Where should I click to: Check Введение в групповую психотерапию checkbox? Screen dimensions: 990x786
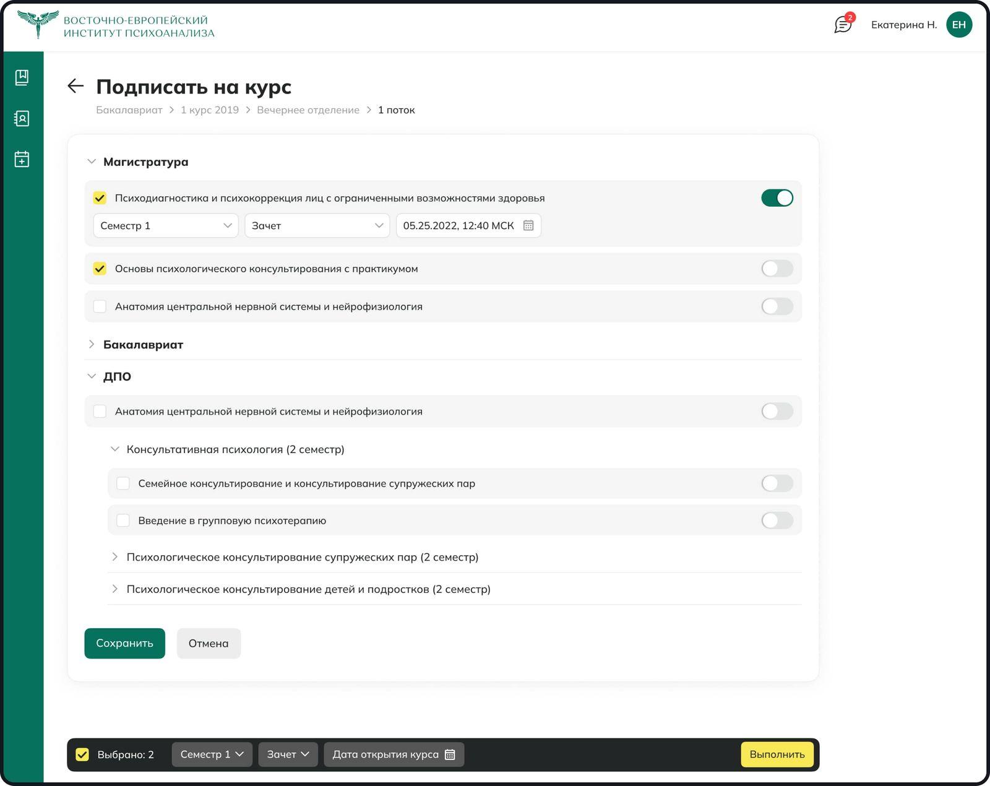click(x=123, y=520)
